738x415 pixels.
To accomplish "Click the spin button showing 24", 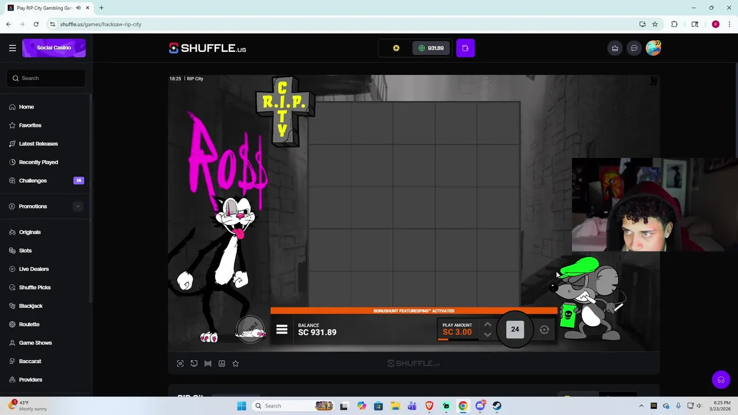I will 515,329.
